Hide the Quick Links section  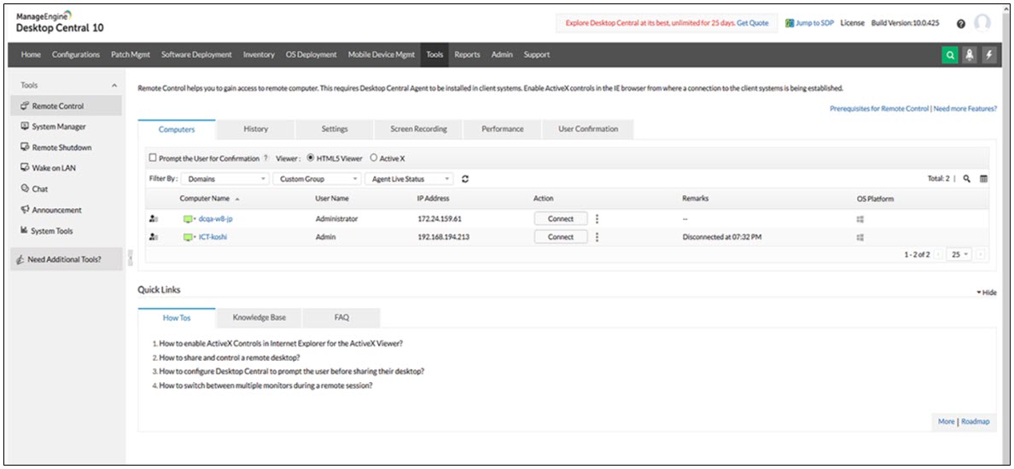[x=987, y=292]
